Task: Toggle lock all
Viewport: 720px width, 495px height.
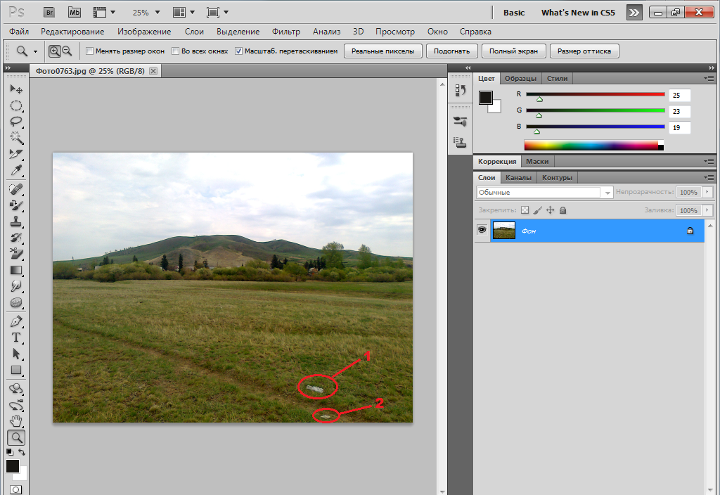Action: [x=563, y=210]
